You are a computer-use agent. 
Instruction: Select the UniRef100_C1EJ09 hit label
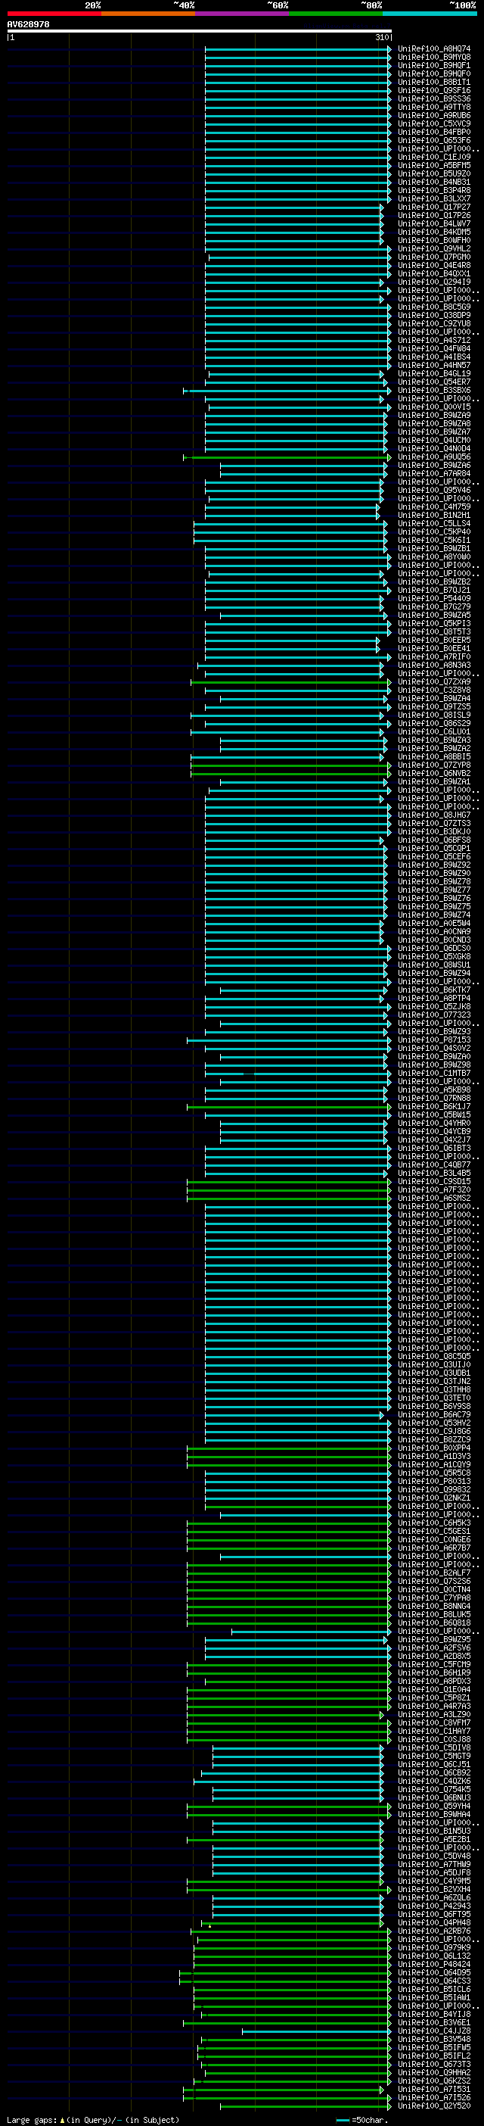435,157
